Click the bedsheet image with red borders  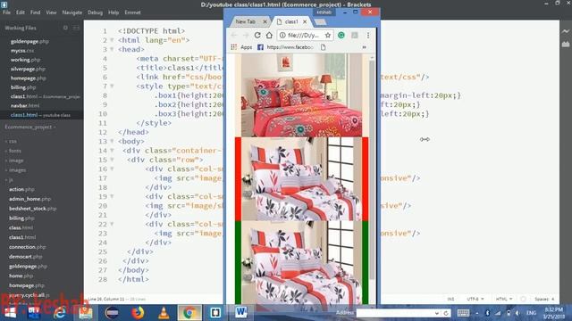(302, 179)
